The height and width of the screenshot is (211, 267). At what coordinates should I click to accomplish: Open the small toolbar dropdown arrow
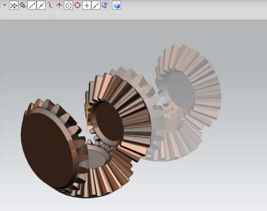5,5
